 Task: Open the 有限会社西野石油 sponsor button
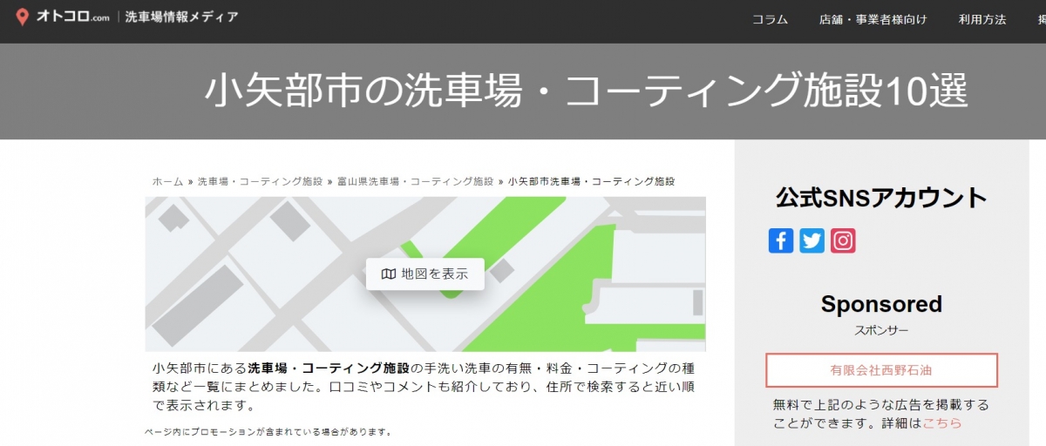(x=881, y=370)
